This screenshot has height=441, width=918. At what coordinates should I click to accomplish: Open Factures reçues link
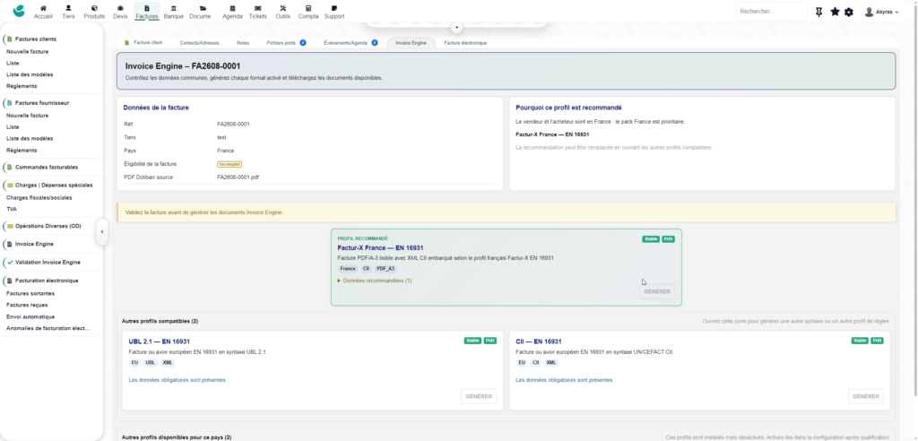pyautogui.click(x=27, y=305)
